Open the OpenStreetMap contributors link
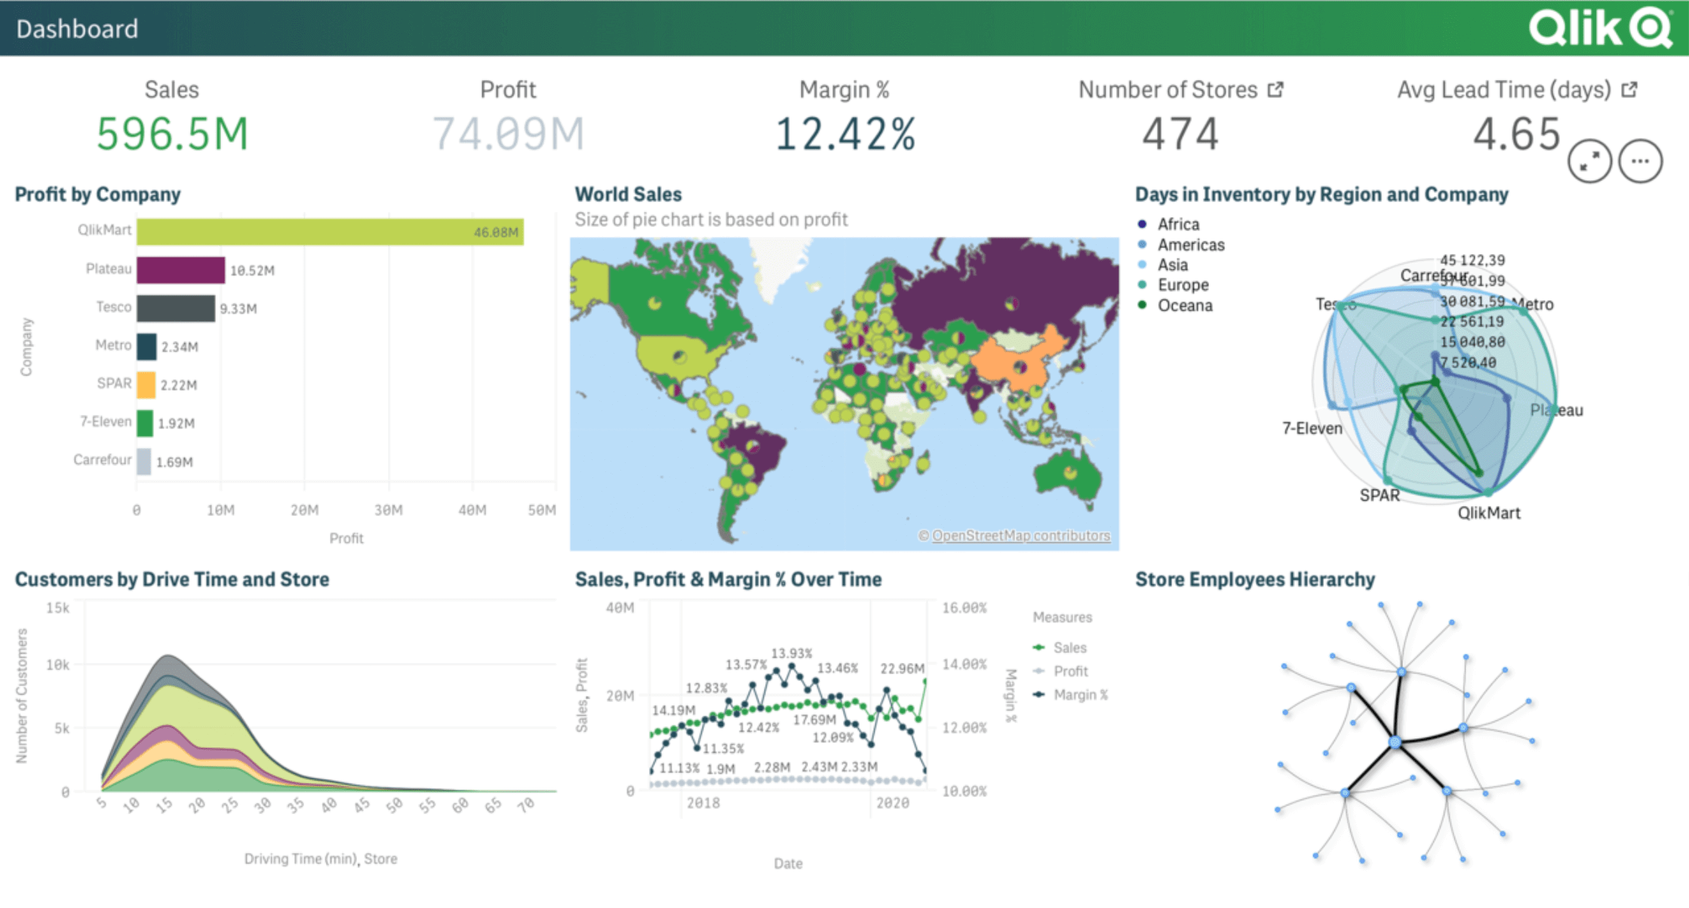The height and width of the screenshot is (908, 1689). [x=1020, y=535]
